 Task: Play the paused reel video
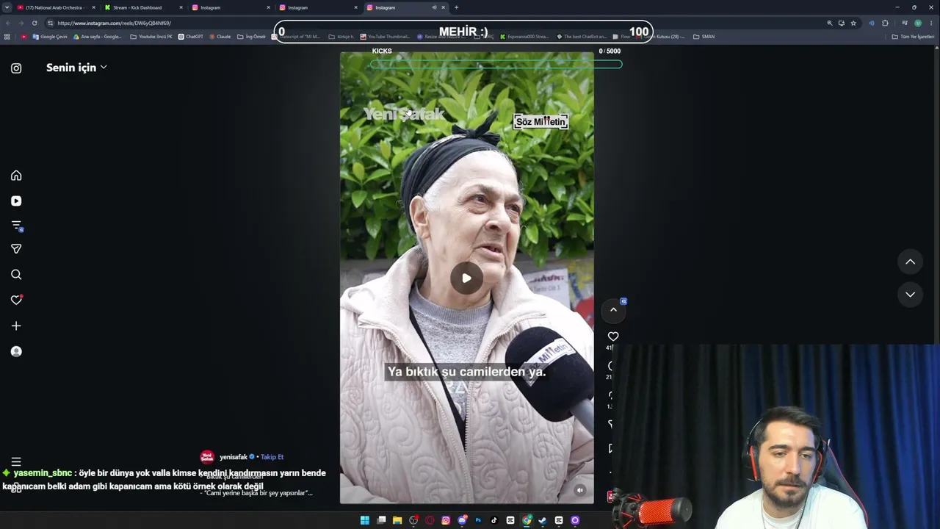pos(466,278)
